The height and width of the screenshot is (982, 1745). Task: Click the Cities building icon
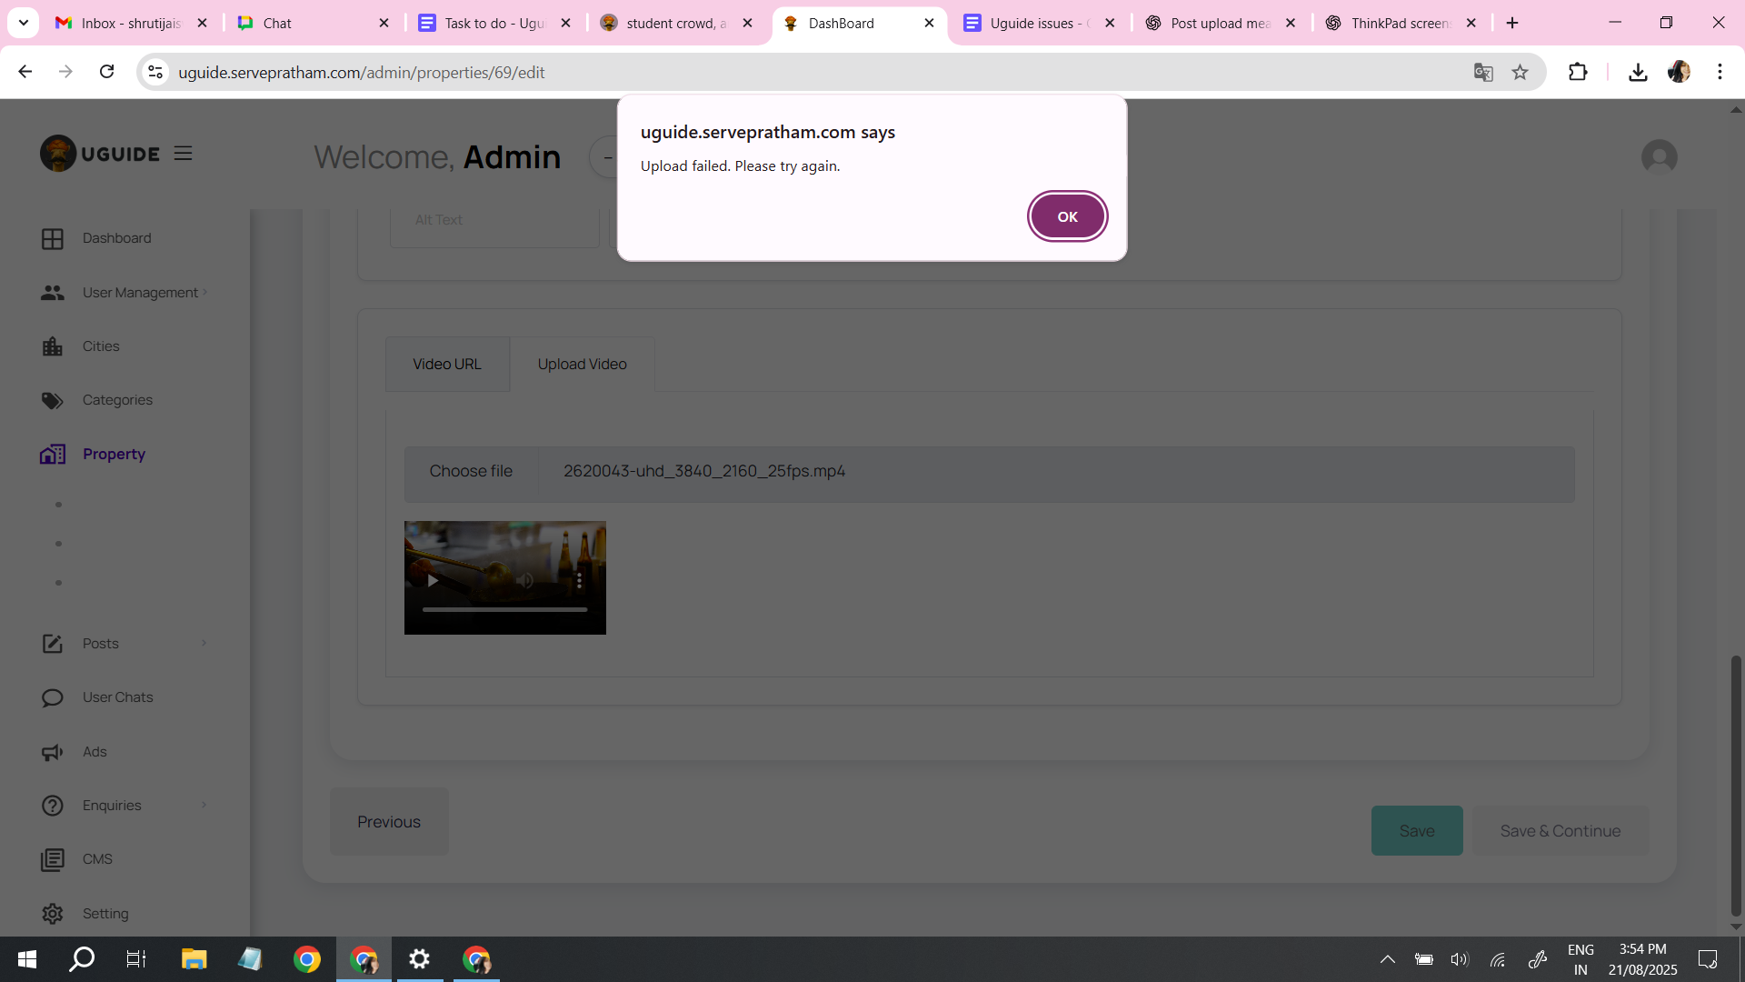pos(53,346)
